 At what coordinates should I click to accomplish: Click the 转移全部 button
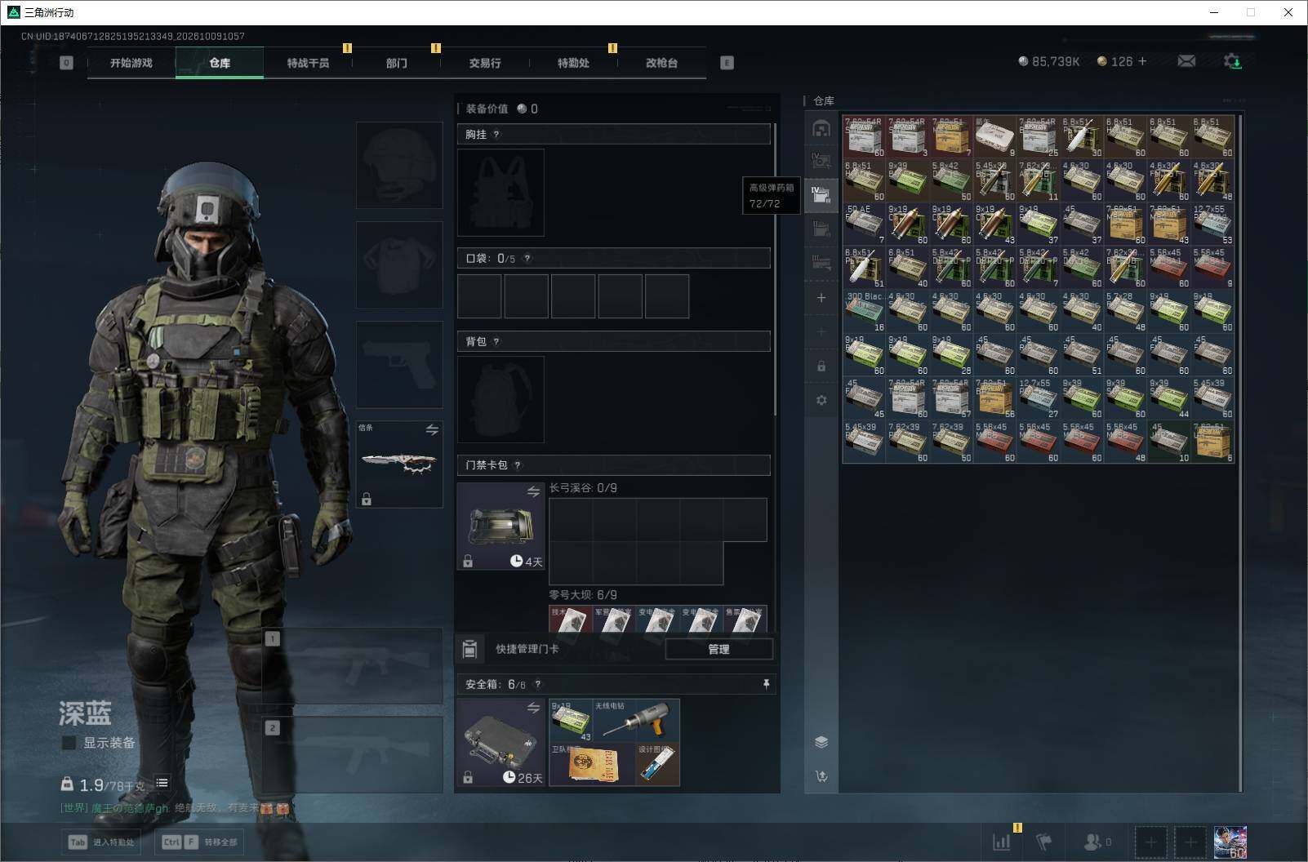pyautogui.click(x=199, y=842)
